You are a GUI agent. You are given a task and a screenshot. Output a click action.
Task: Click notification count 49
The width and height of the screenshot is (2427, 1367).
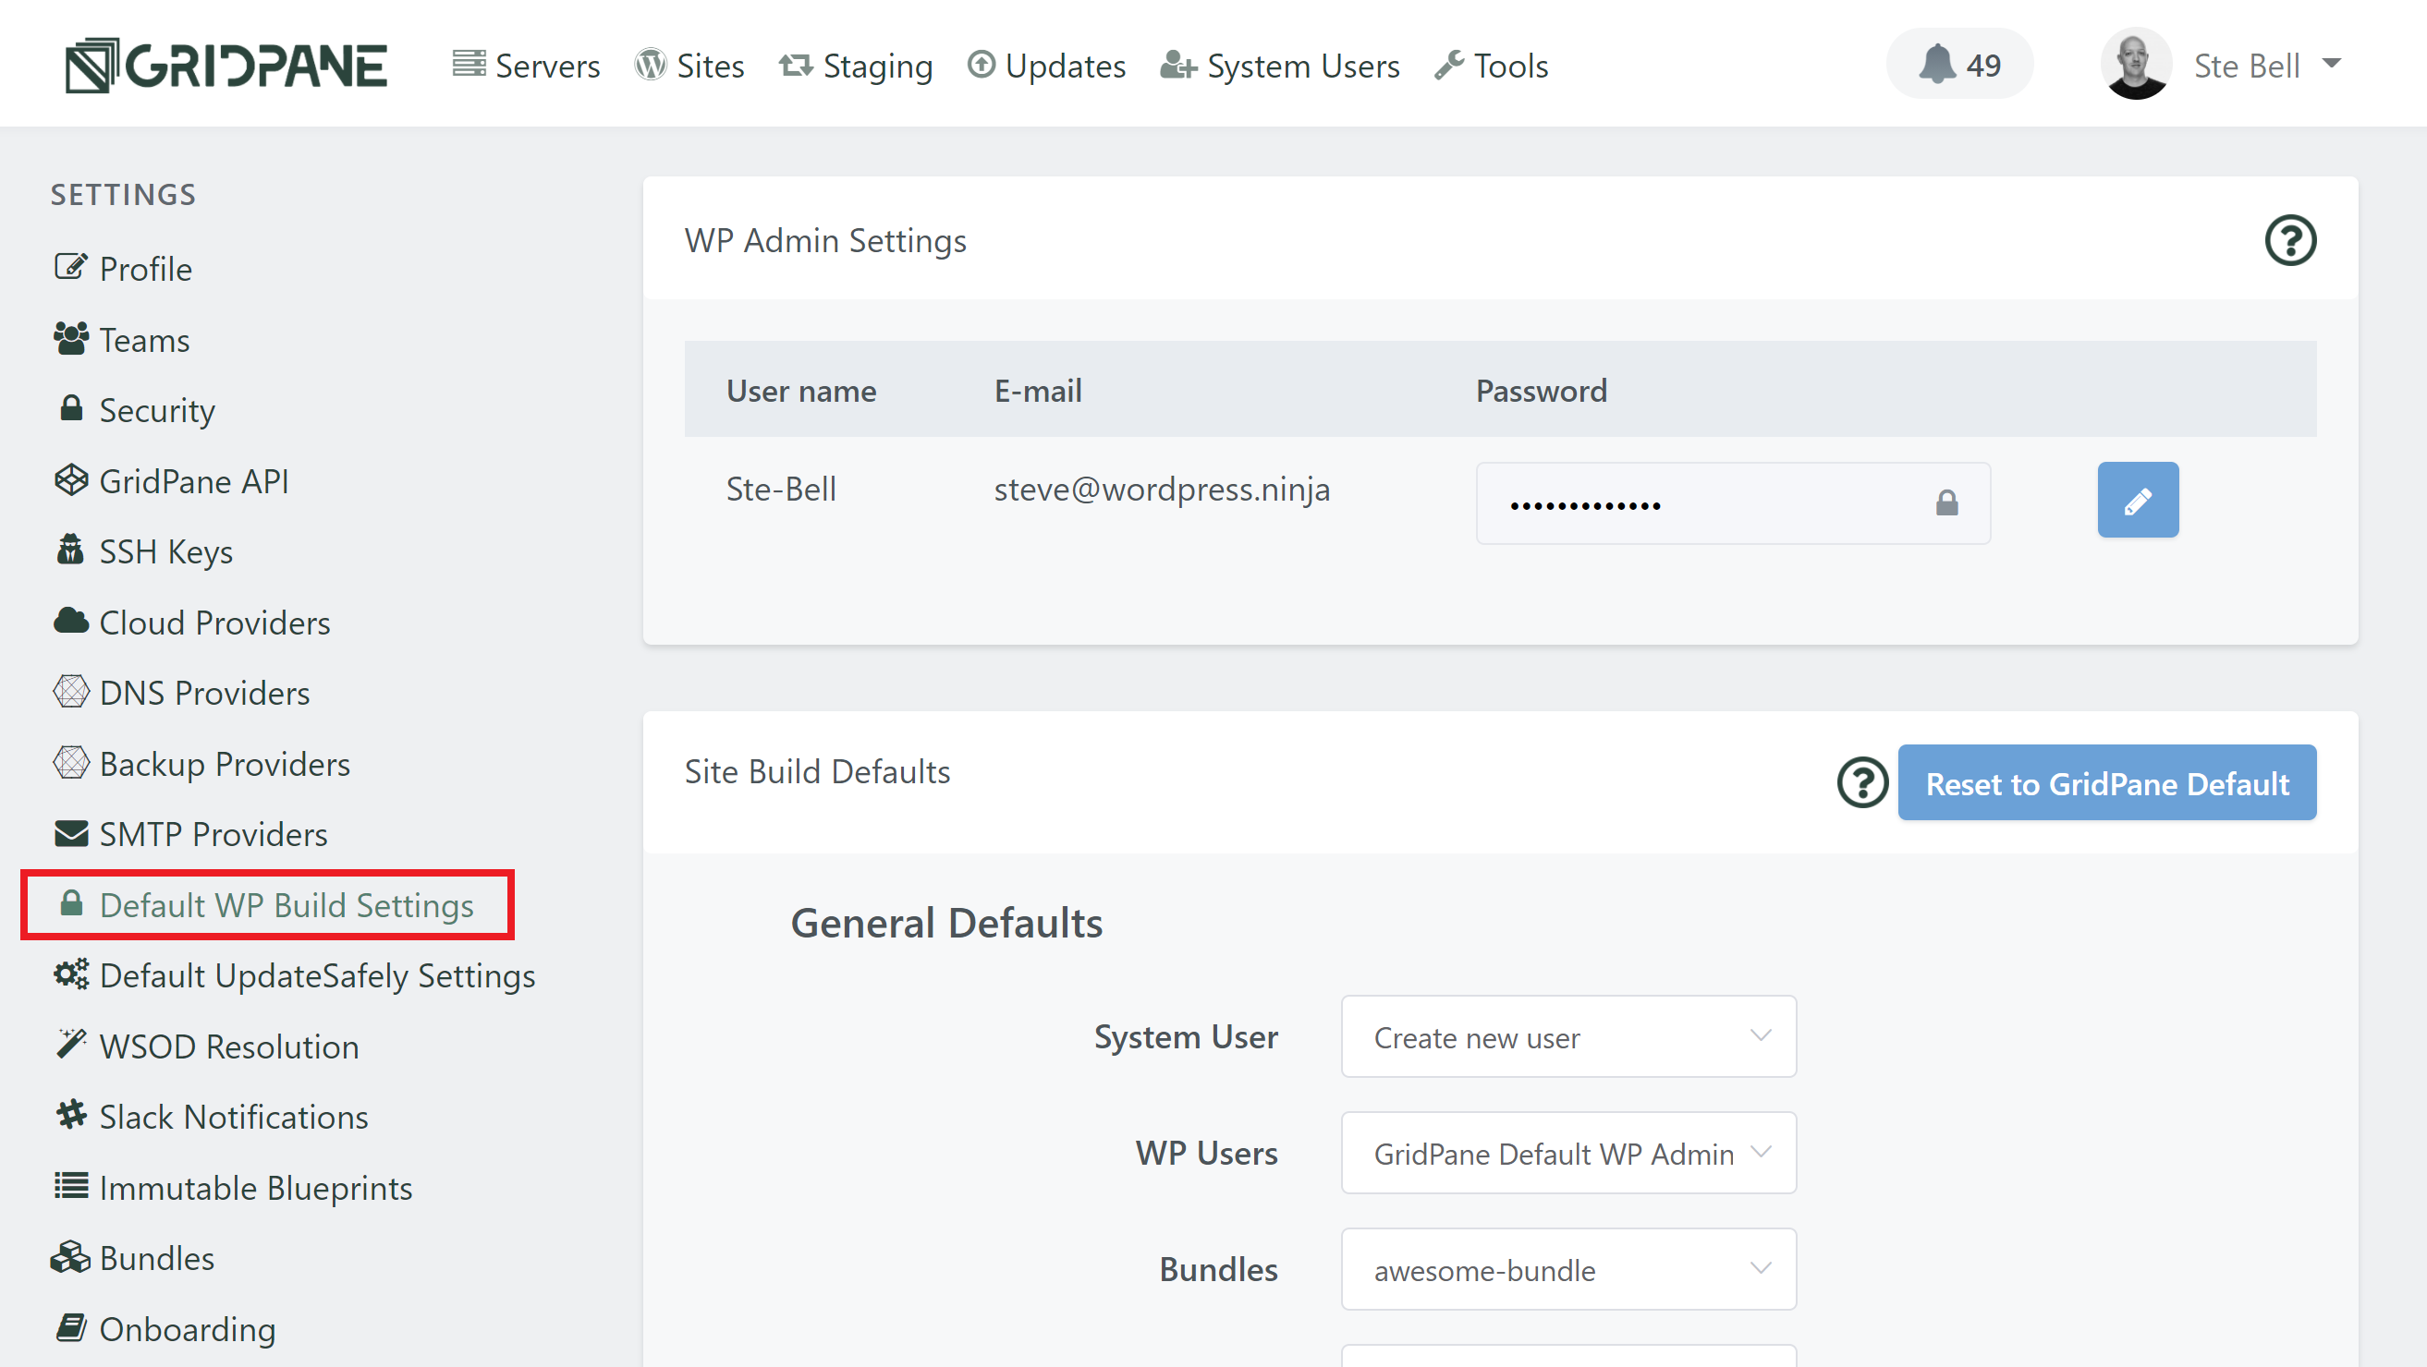(1983, 65)
